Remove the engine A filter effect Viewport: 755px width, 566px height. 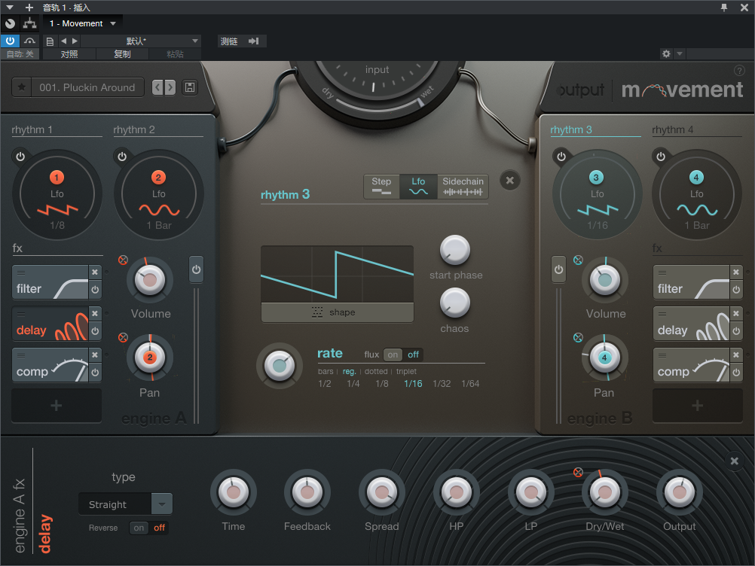pos(95,272)
